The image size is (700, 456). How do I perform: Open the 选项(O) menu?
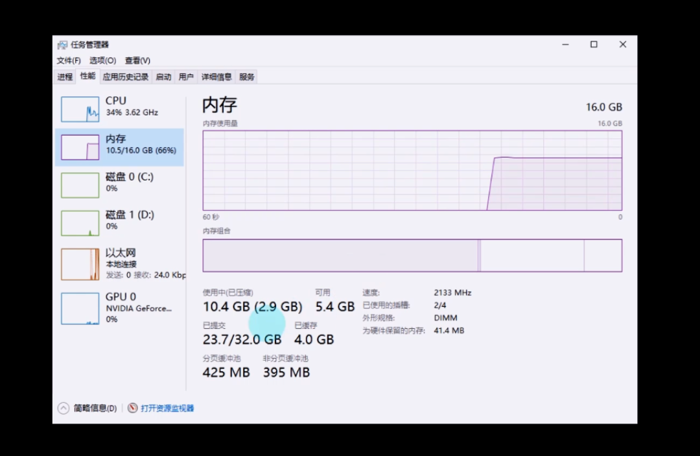(102, 60)
